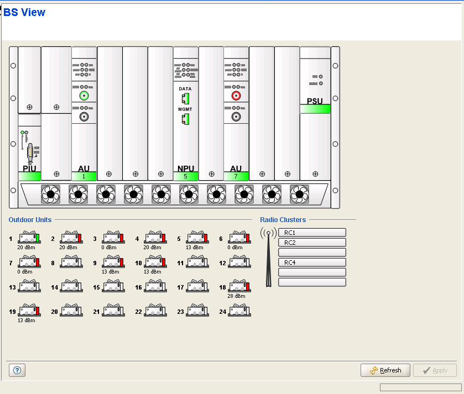464x394 pixels.
Task: Open radio cluster RC4
Action: 312,262
